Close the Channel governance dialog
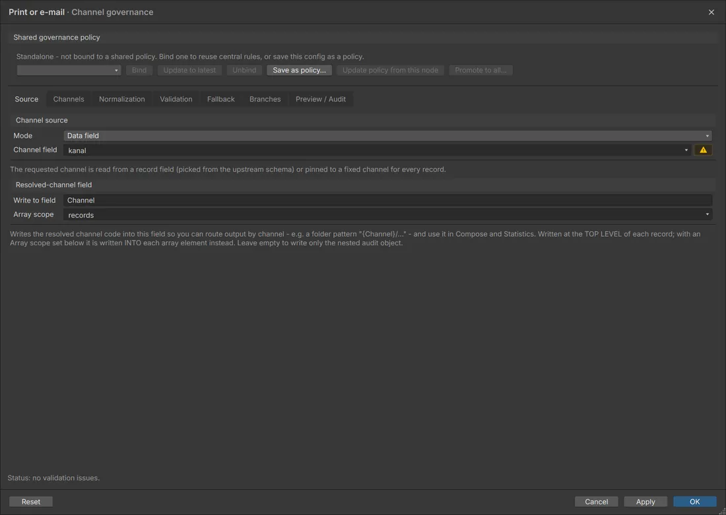 click(711, 12)
